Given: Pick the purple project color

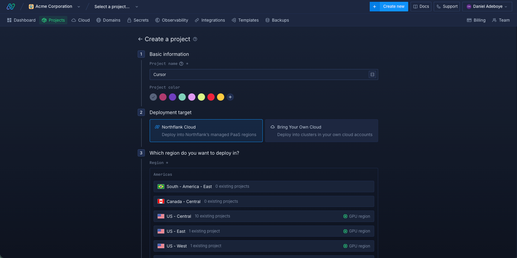Looking at the screenshot, I should click(173, 97).
